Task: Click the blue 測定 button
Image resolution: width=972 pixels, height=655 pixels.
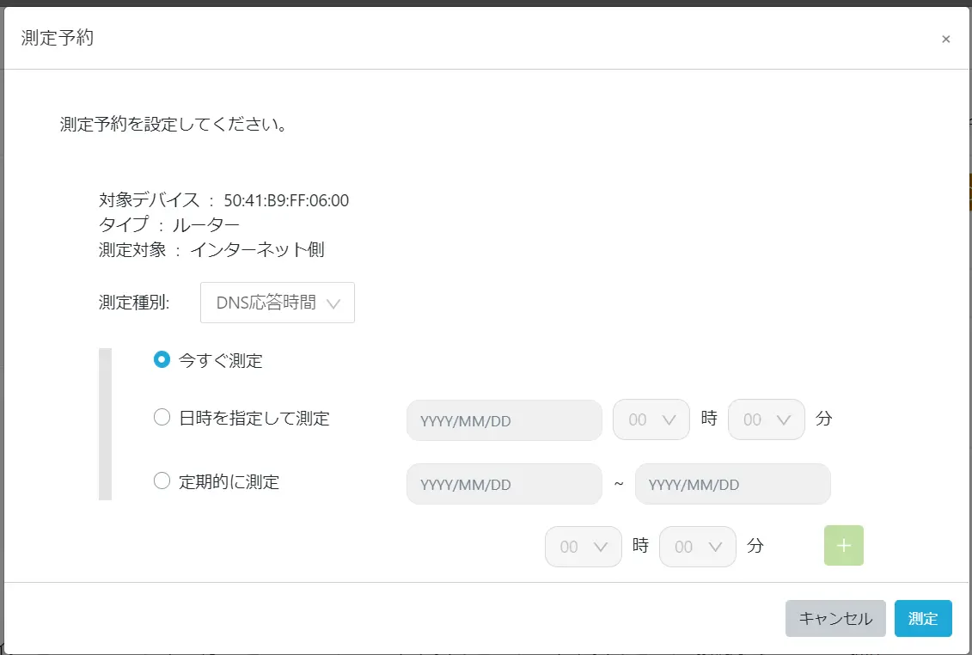Action: (923, 618)
